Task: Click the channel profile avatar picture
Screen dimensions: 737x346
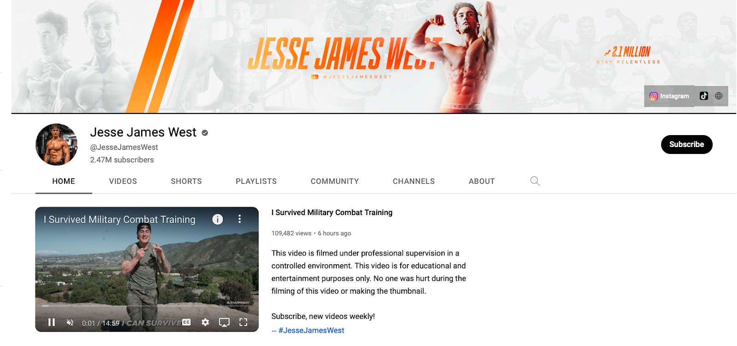Action: coord(57,144)
